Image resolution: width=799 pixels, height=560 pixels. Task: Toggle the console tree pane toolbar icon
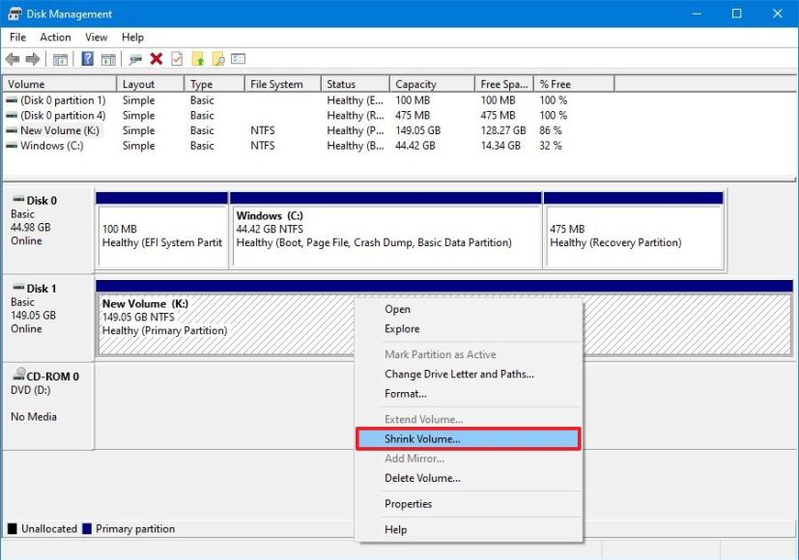pos(59,59)
